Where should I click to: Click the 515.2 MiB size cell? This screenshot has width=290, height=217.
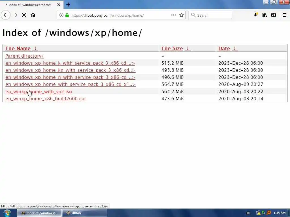(x=172, y=63)
